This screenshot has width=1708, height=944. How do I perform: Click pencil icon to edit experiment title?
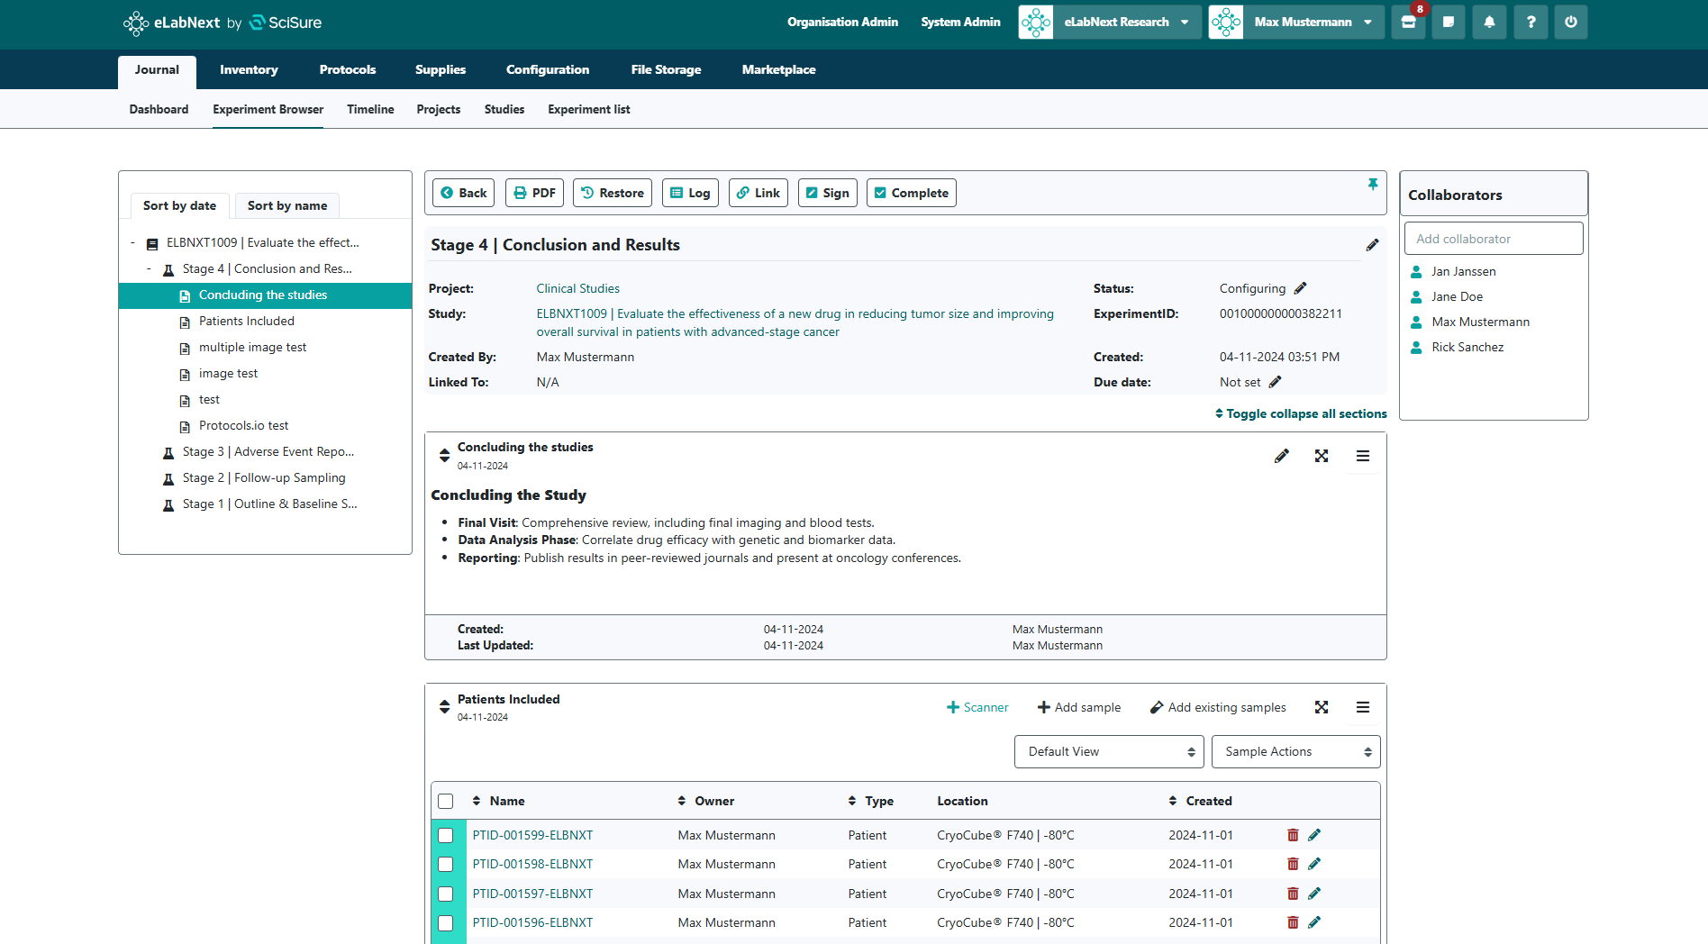[x=1372, y=245]
